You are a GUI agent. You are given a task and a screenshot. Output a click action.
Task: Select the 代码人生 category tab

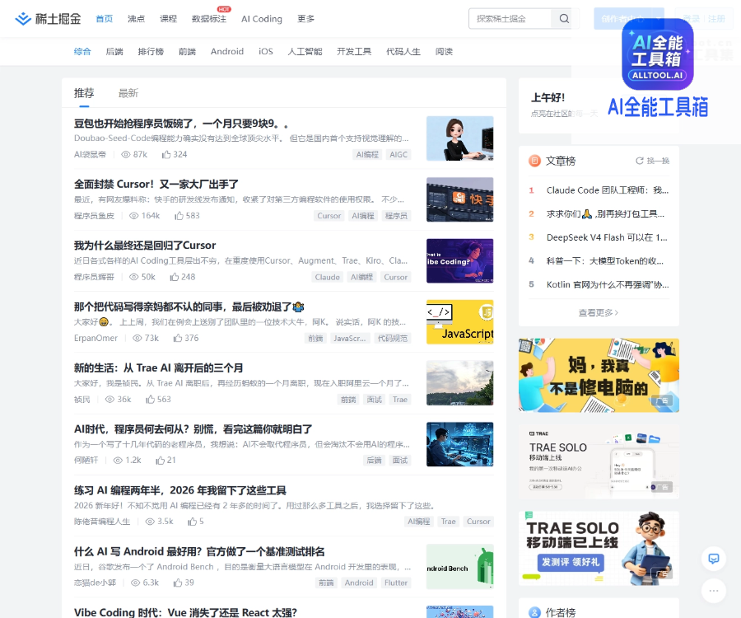(x=403, y=52)
